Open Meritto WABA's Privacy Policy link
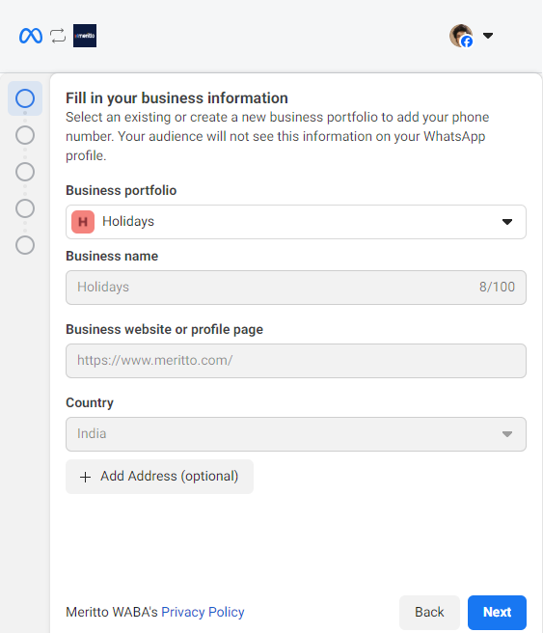The image size is (543, 633). pos(203,612)
